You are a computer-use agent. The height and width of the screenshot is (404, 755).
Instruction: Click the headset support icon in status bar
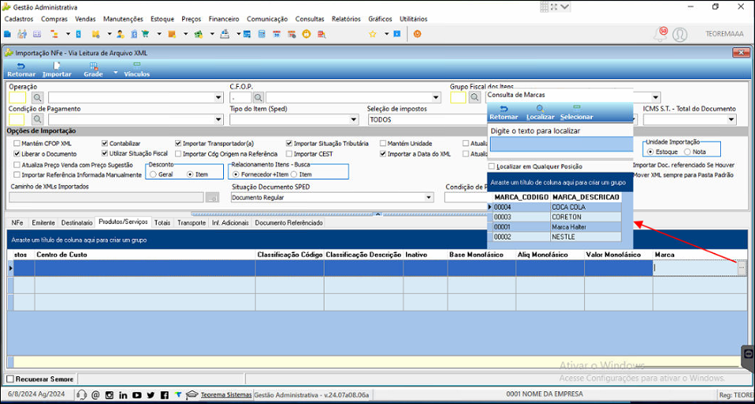click(82, 395)
